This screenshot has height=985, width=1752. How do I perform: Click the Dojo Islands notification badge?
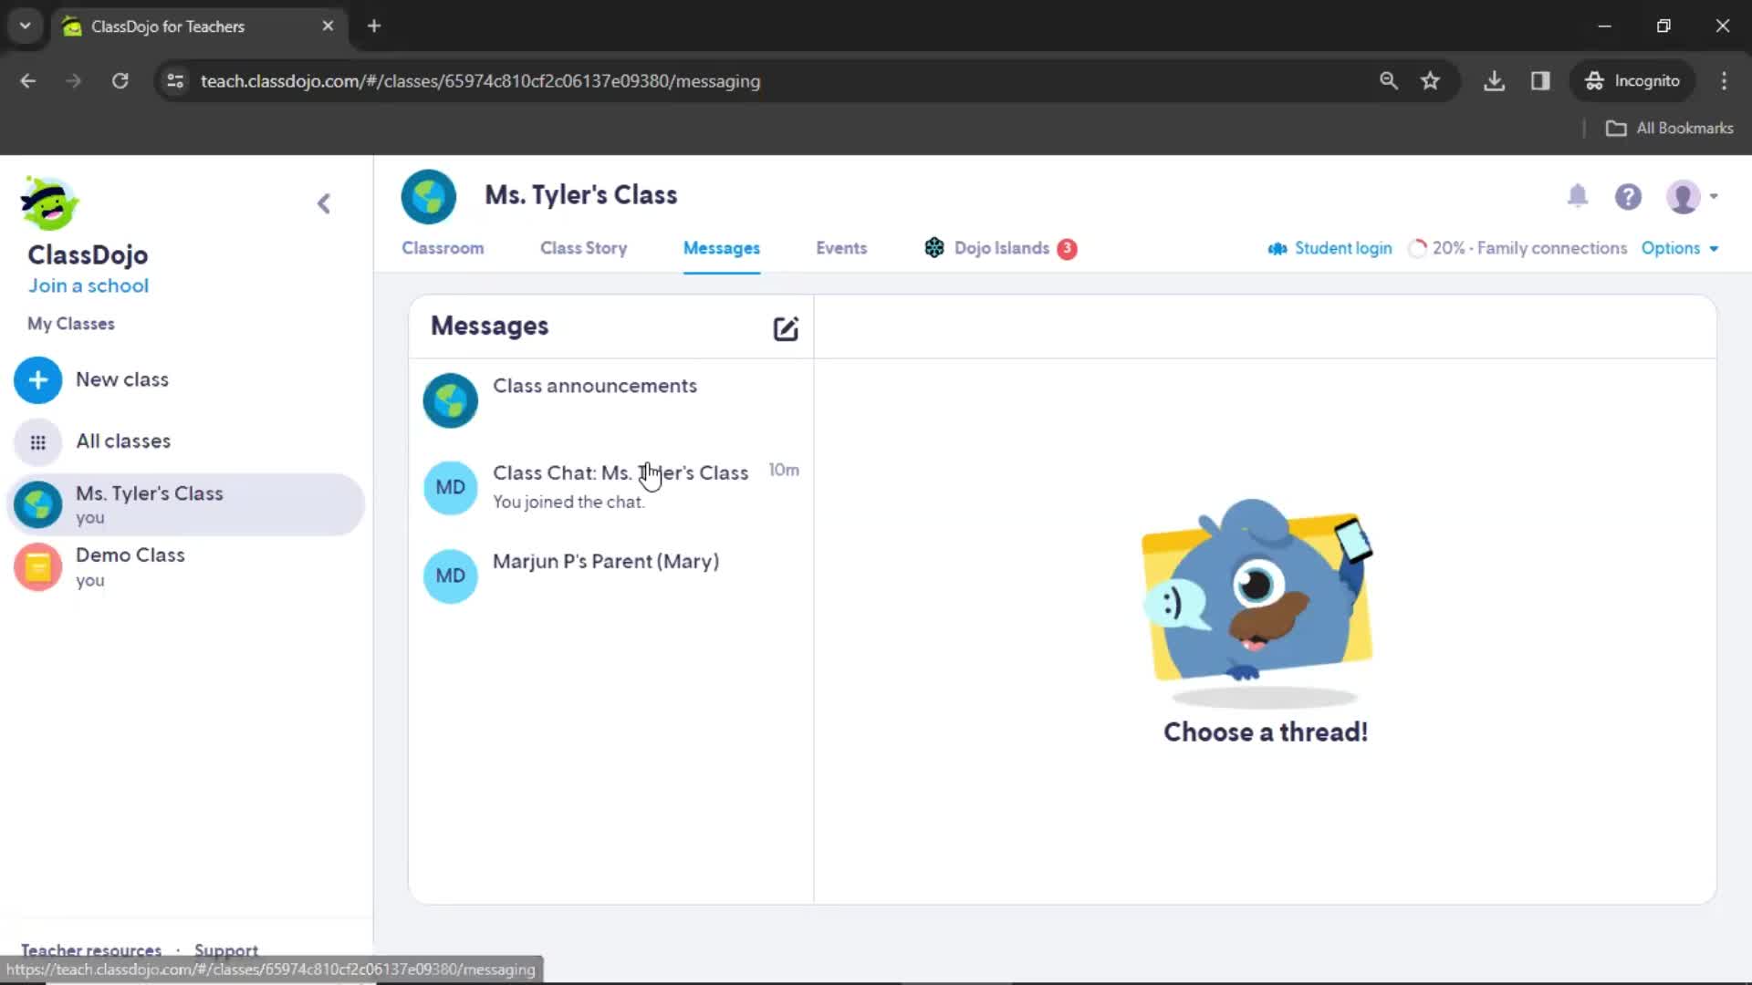[x=1067, y=248]
